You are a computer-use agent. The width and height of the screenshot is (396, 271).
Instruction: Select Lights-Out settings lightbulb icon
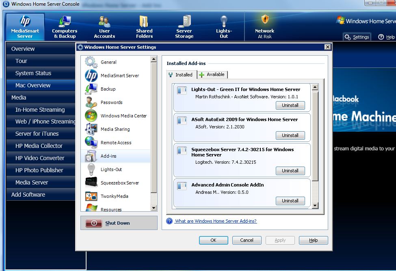coord(91,169)
